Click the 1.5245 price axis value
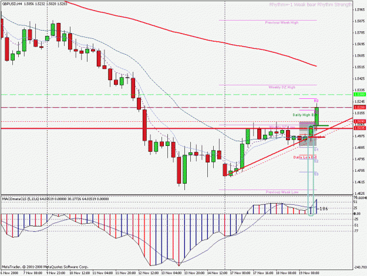Image resolution: width=367 pixels, height=276 pixels. (360, 102)
